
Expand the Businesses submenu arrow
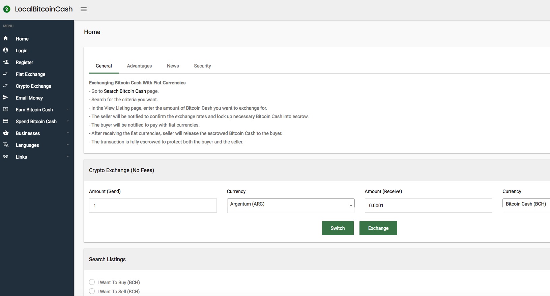68,133
